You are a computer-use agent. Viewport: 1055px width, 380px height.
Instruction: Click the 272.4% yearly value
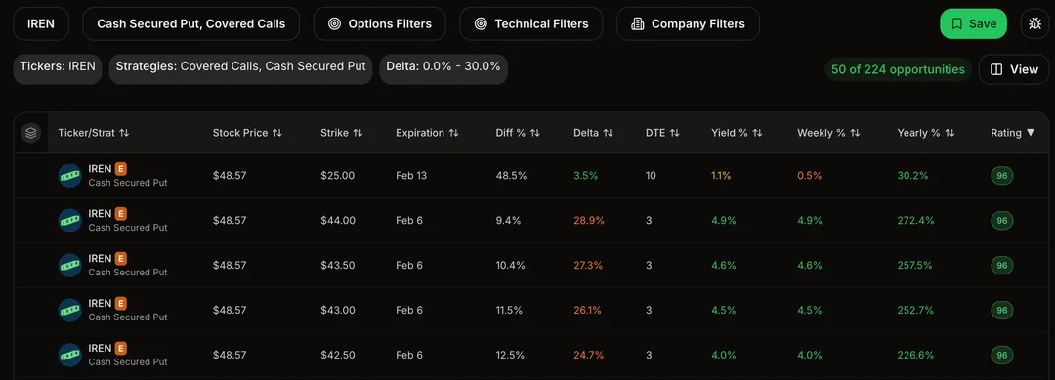[915, 221]
